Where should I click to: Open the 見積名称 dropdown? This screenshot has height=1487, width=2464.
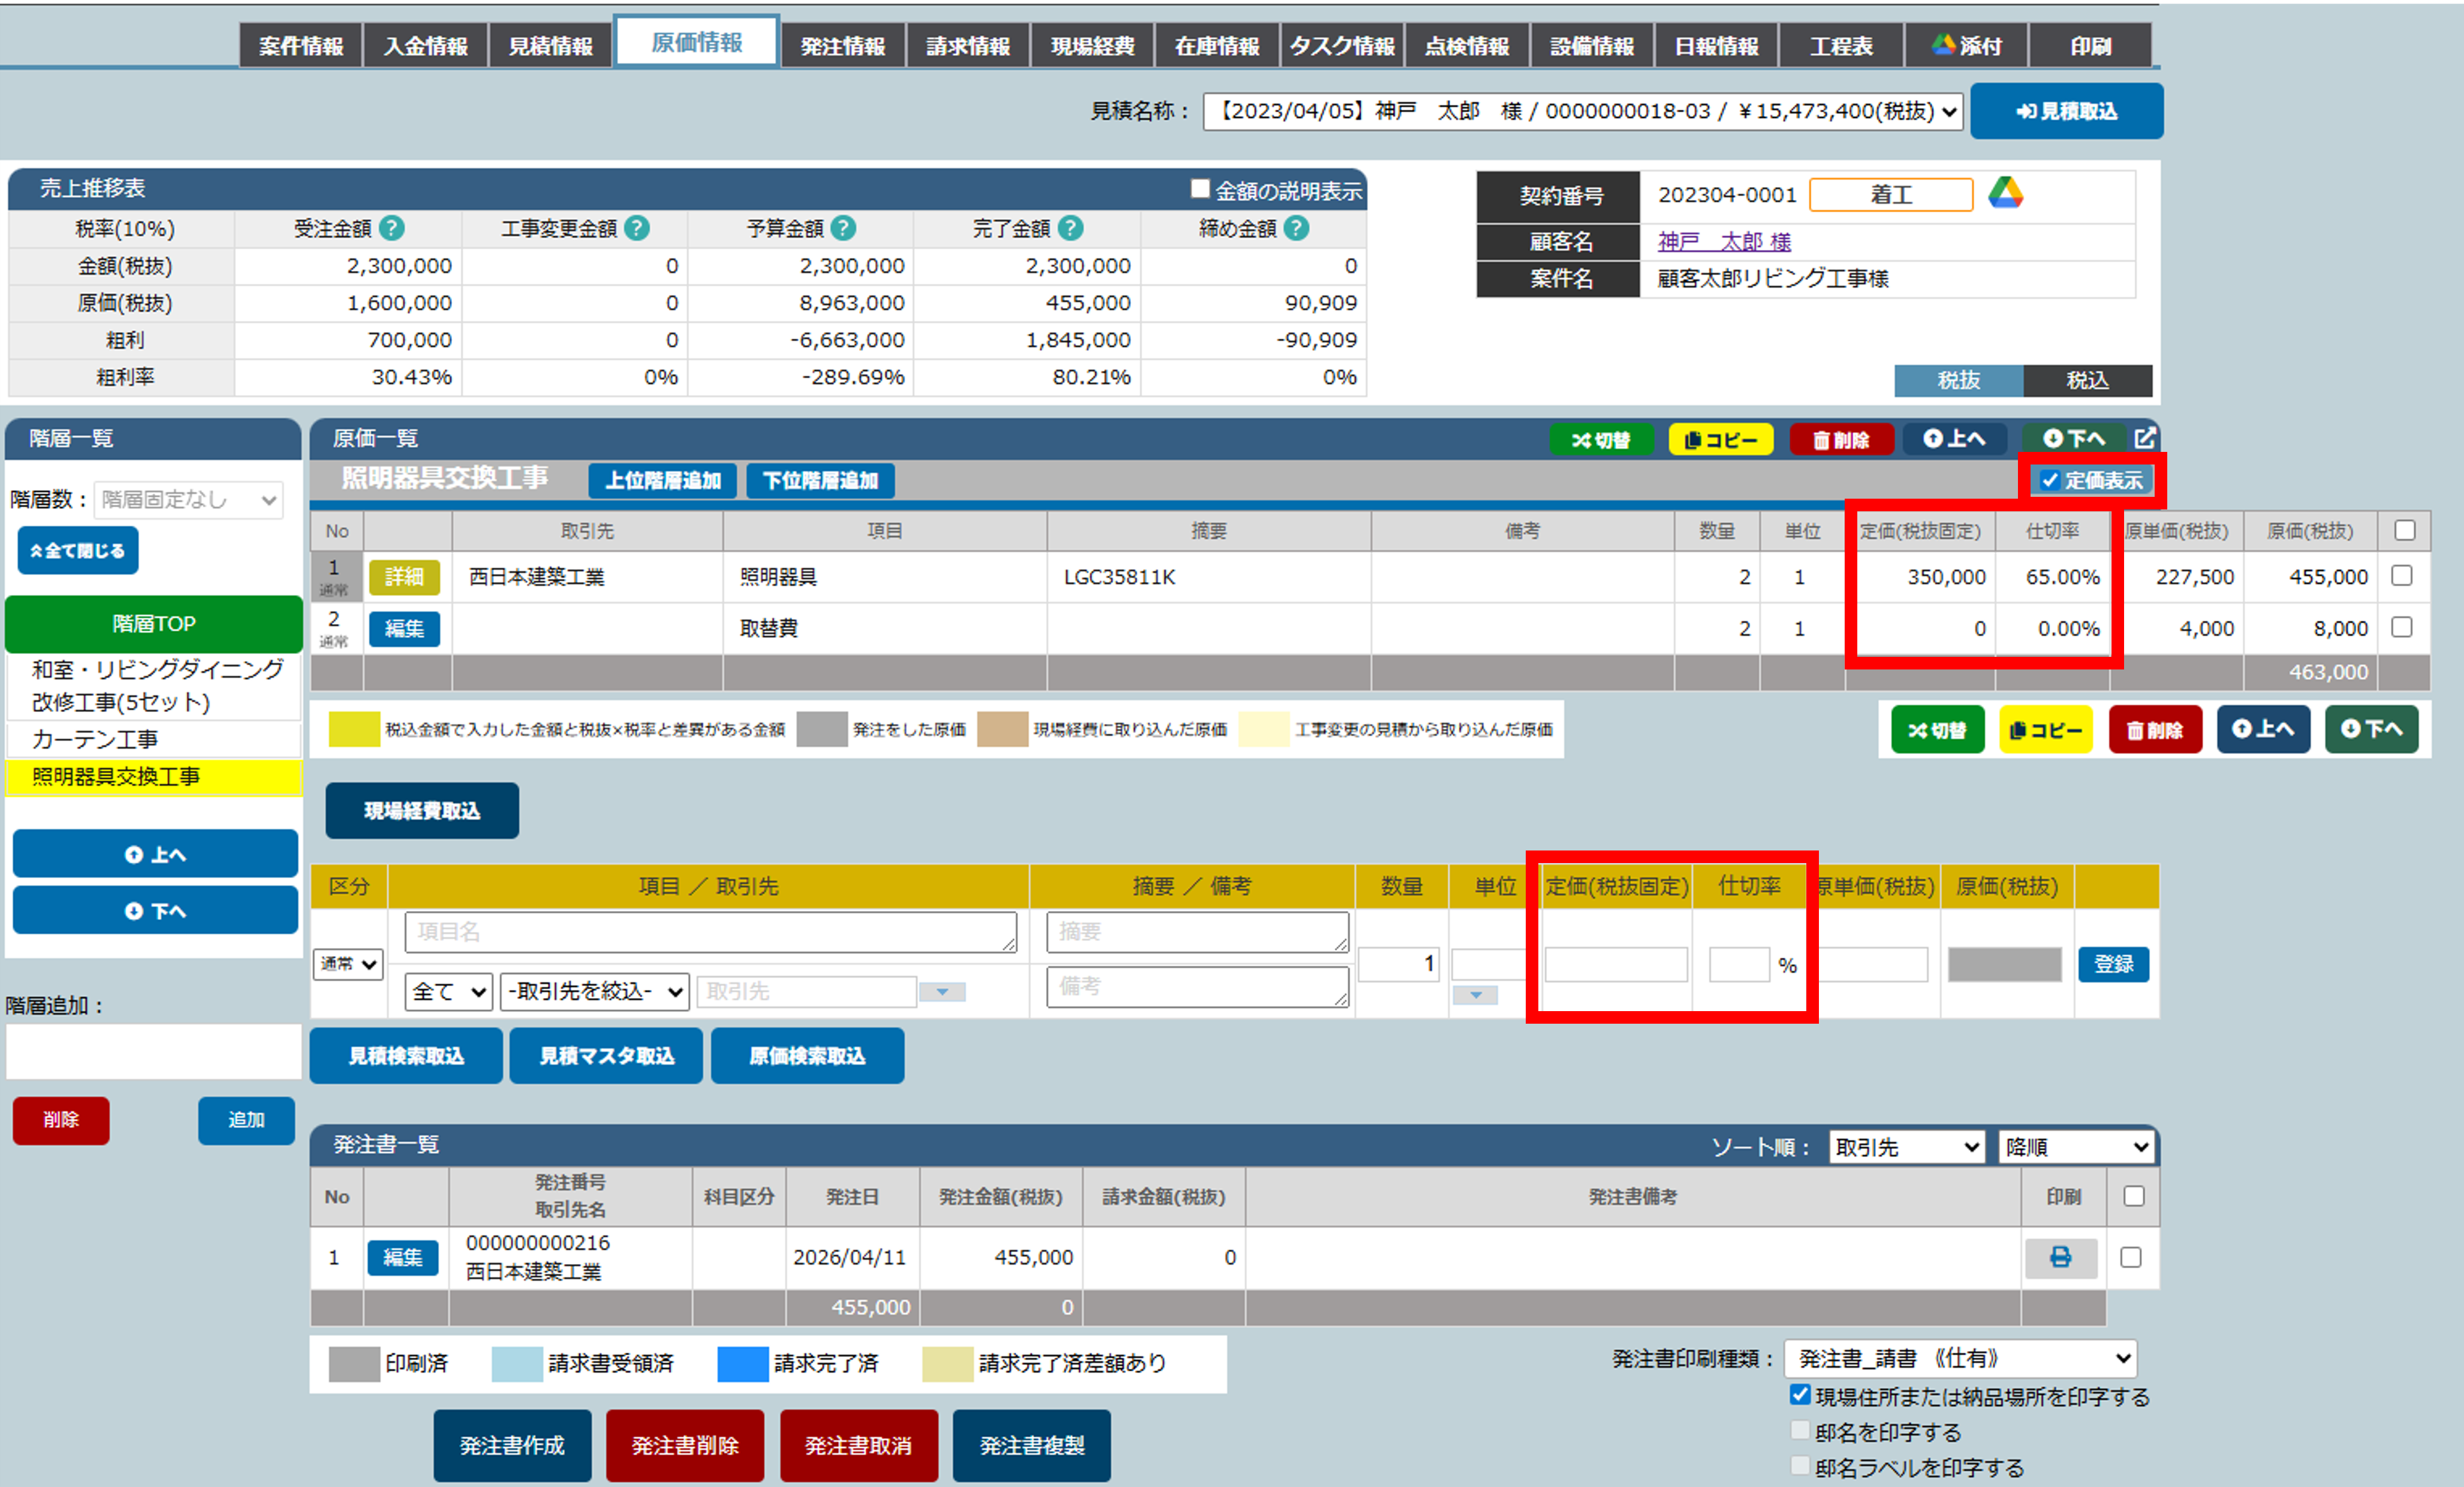1582,111
